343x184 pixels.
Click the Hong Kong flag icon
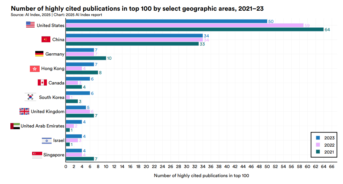coord(35,68)
